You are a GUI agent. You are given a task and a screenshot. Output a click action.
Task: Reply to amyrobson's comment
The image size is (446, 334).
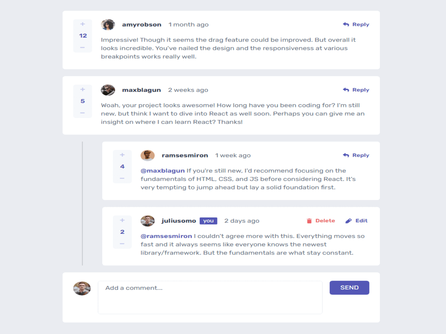356,24
